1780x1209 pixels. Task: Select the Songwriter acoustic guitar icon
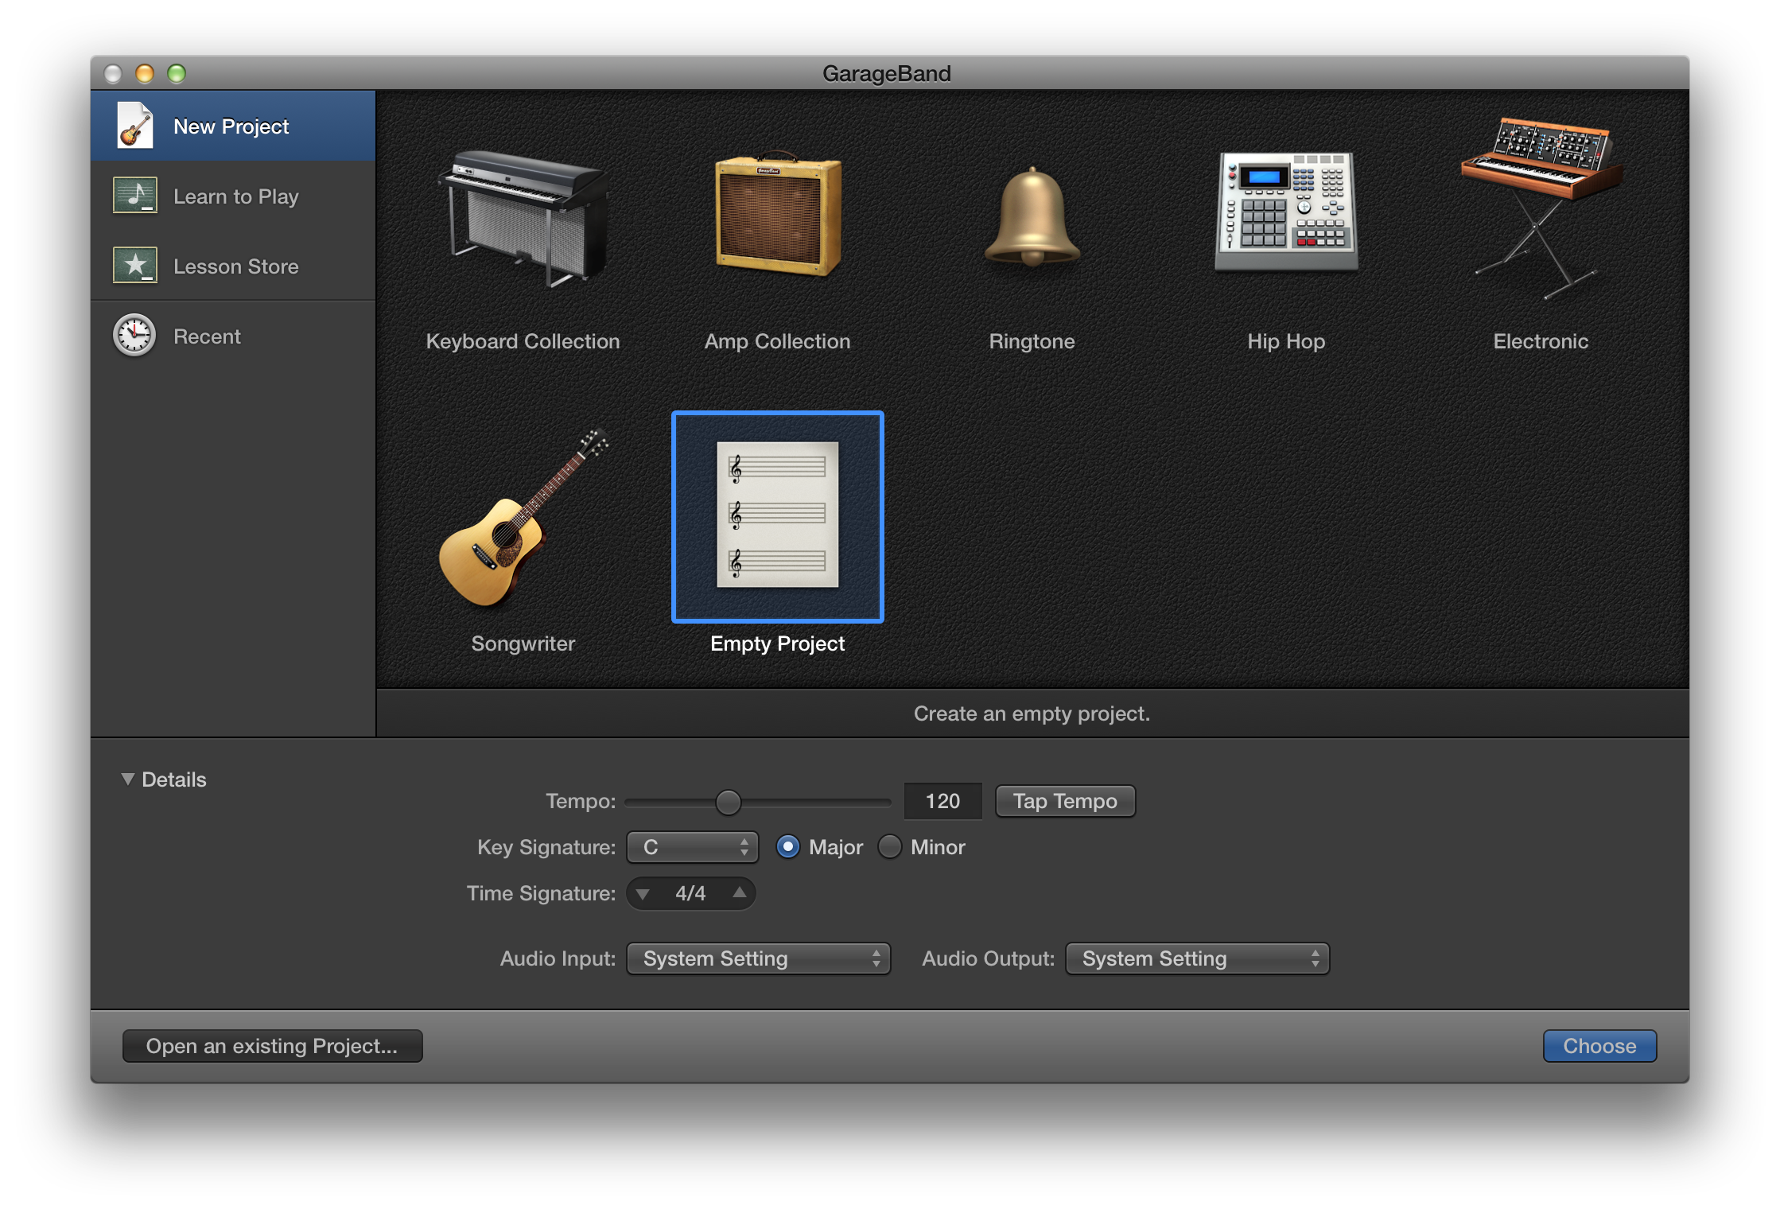point(523,519)
